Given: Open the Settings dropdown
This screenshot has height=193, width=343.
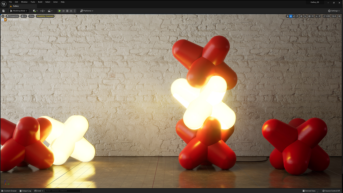Looking at the screenshot, I should click(x=334, y=11).
